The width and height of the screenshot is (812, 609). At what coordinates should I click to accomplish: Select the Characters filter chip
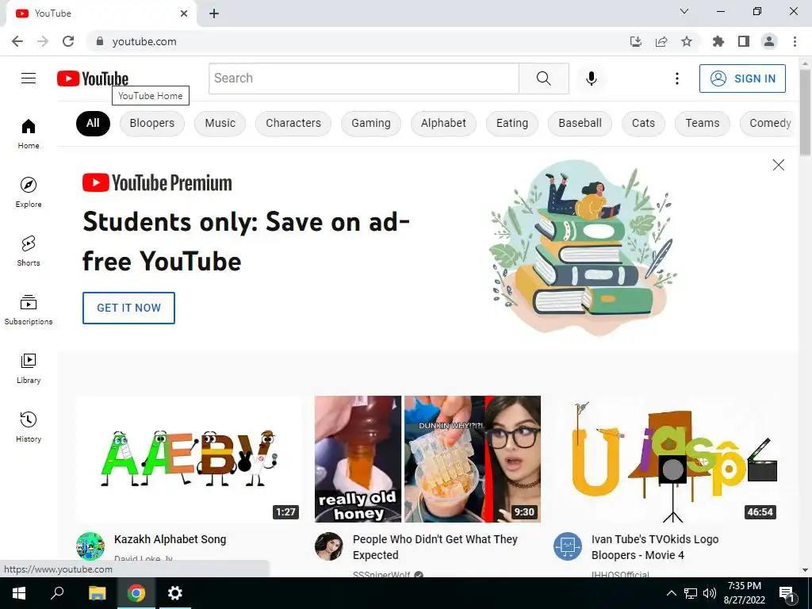pos(293,123)
